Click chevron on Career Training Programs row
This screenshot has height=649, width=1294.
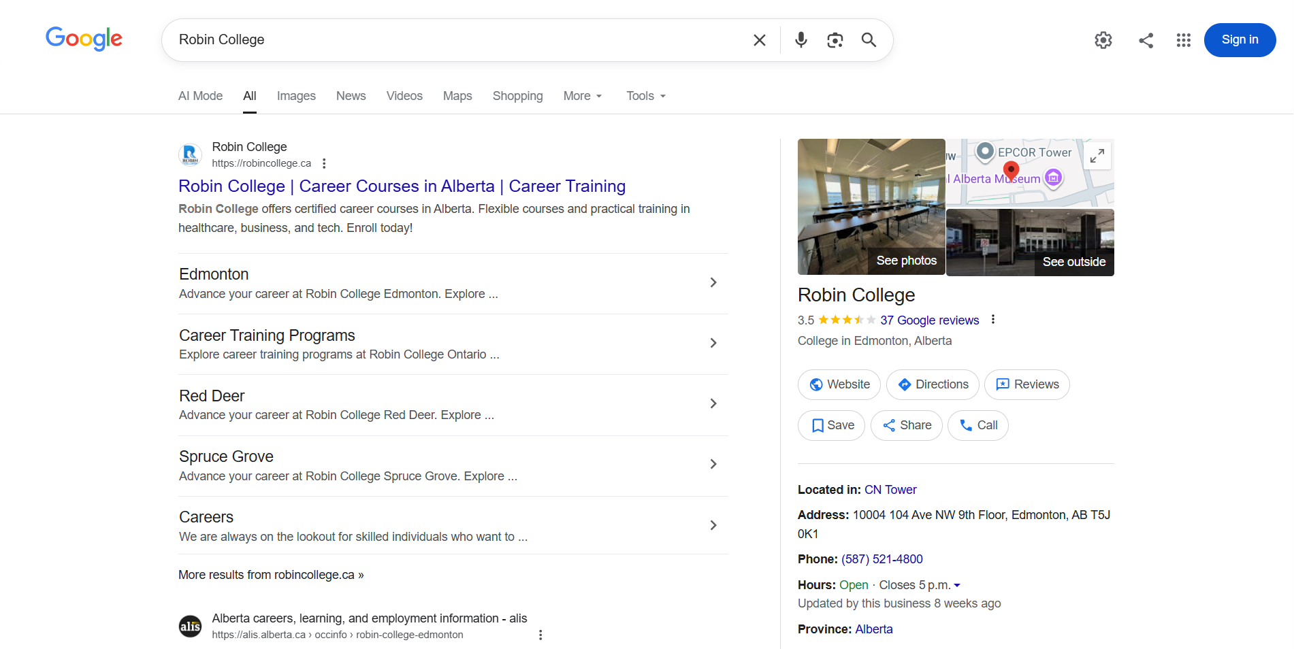(713, 343)
